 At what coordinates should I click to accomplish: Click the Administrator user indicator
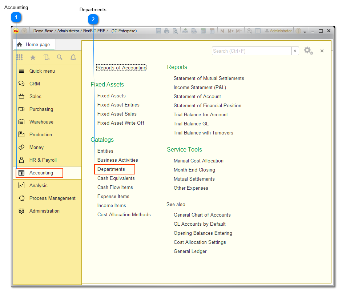[x=278, y=31]
